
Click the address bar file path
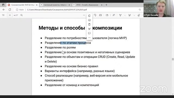coord(57,10)
